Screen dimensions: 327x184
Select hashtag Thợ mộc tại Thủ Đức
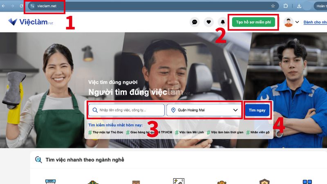coord(106,132)
